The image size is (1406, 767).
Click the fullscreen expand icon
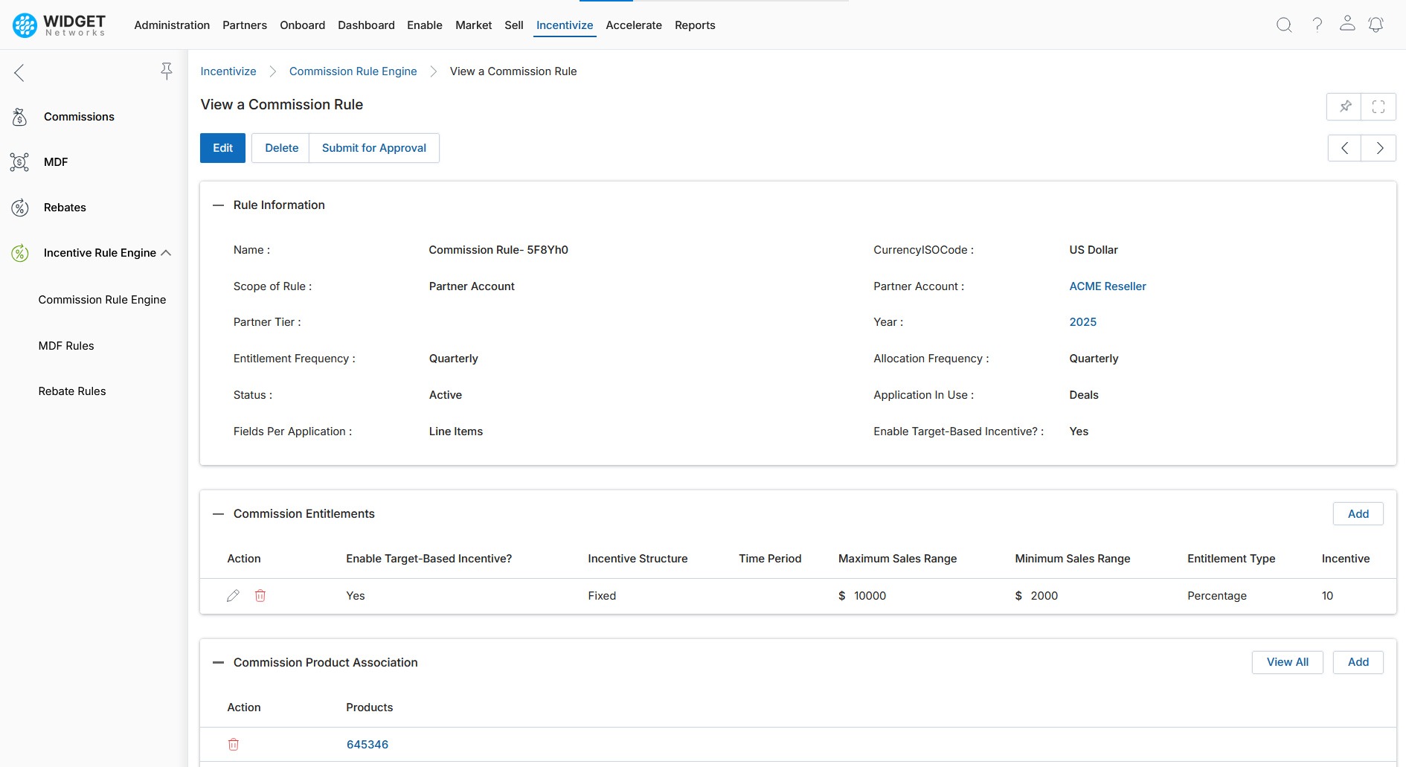coord(1378,106)
